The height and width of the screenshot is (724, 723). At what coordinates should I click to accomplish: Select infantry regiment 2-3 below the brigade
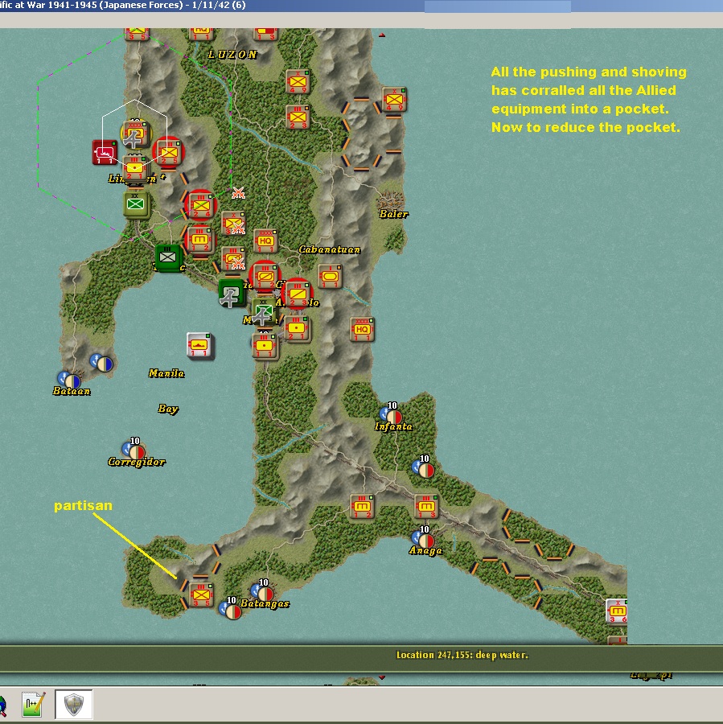point(298,117)
